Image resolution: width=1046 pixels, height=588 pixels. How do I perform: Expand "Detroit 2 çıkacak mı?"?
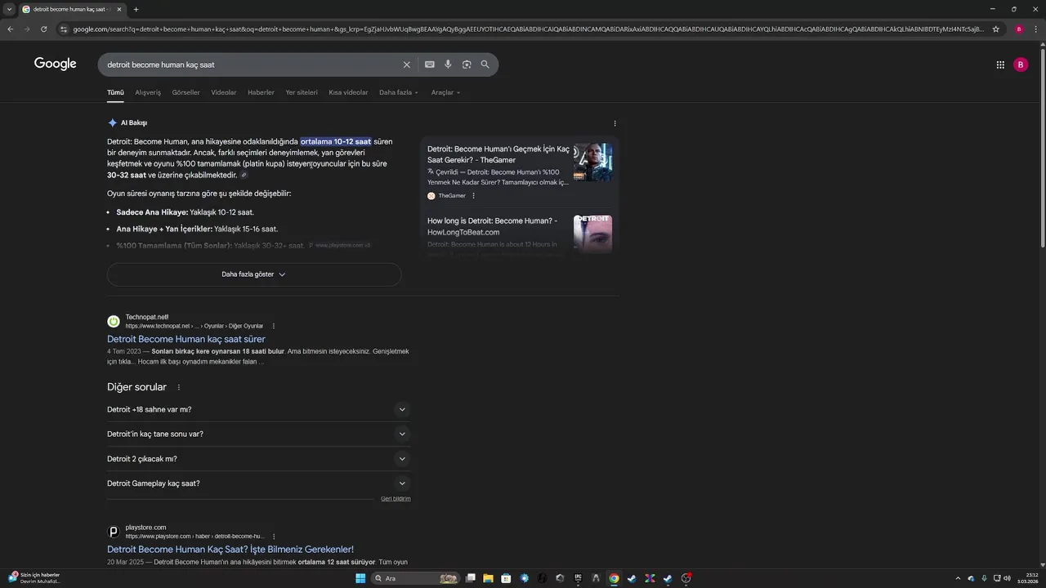[x=258, y=458]
